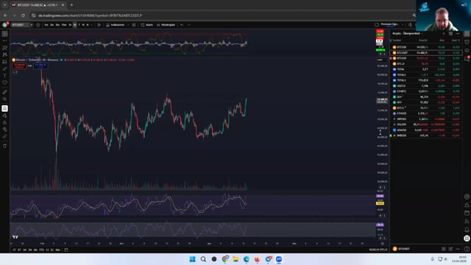Open the watchlist three-dots menu

(x=458, y=33)
